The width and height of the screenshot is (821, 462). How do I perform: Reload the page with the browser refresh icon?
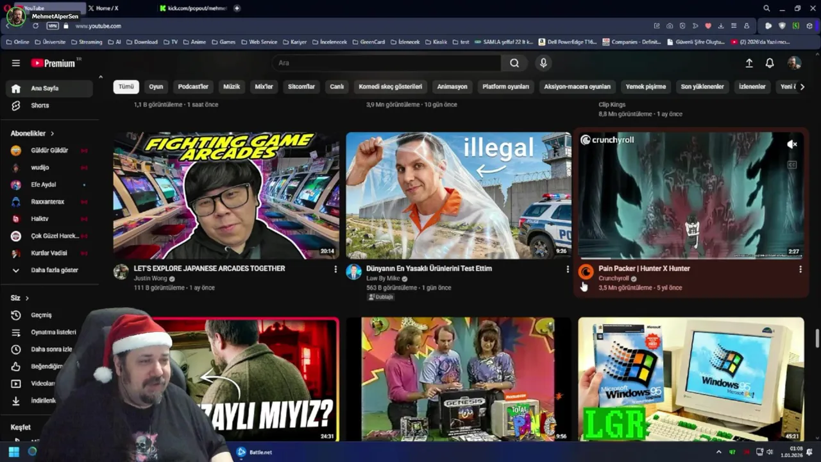point(35,26)
